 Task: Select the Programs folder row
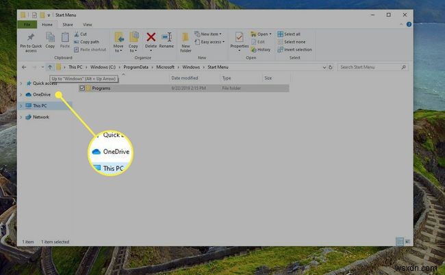click(184, 88)
